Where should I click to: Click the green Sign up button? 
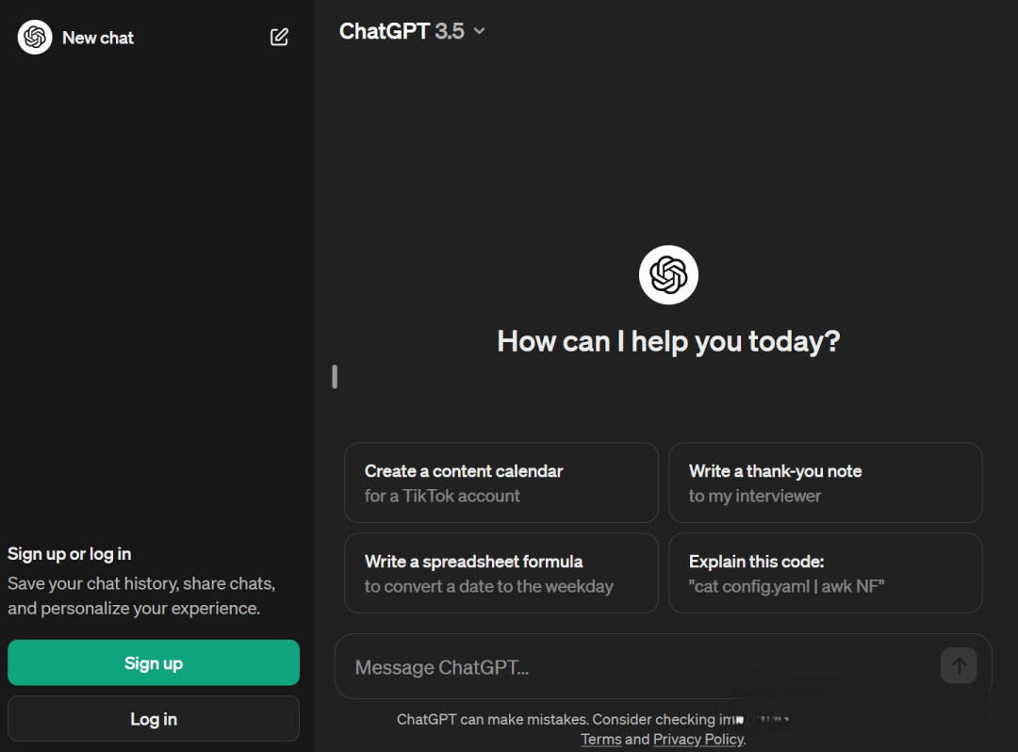coord(154,662)
